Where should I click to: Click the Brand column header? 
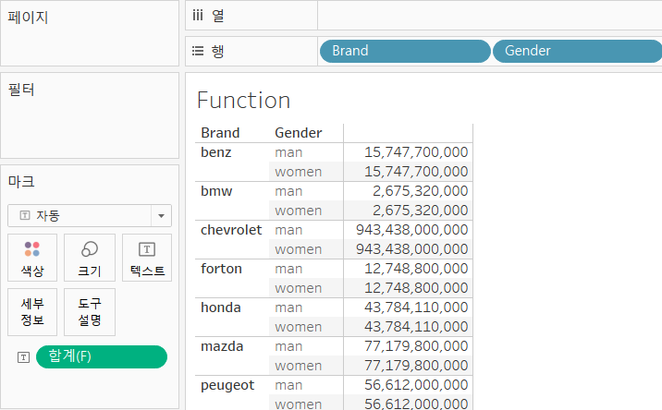tap(220, 133)
